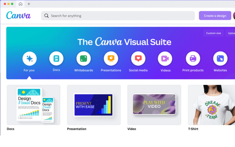Select the Whiteboards icon
The width and height of the screenshot is (235, 147).
click(83, 59)
